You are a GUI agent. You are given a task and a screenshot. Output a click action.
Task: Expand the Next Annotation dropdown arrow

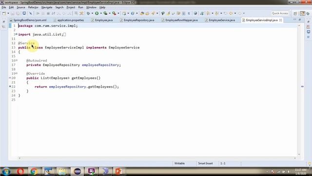tap(213, 13)
